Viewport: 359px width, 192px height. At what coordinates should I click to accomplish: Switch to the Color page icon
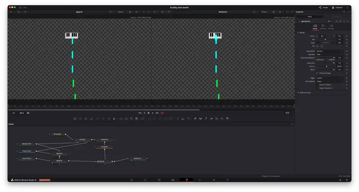(x=200, y=180)
